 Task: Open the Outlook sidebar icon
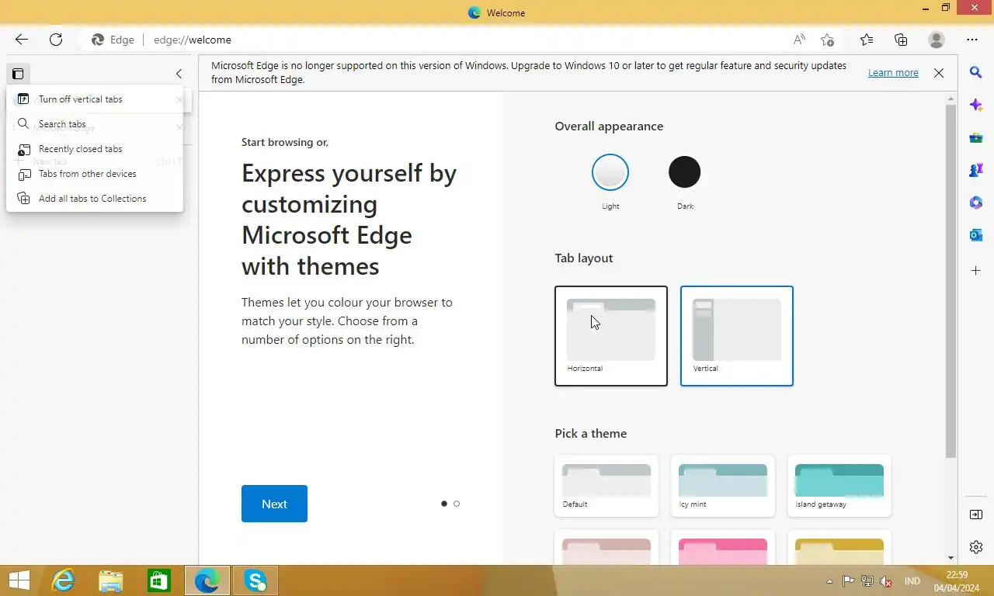pos(976,235)
